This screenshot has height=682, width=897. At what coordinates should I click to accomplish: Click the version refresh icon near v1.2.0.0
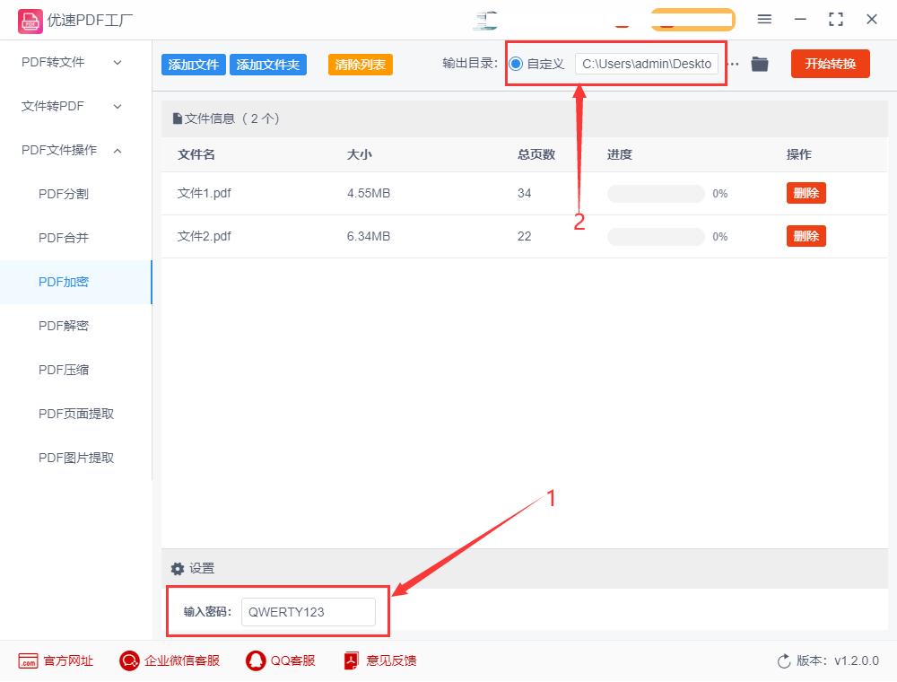pos(781,660)
